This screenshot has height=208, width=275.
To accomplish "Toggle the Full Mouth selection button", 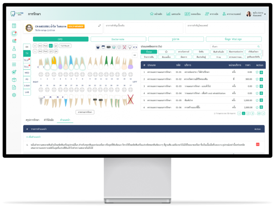I will pyautogui.click(x=65, y=46).
